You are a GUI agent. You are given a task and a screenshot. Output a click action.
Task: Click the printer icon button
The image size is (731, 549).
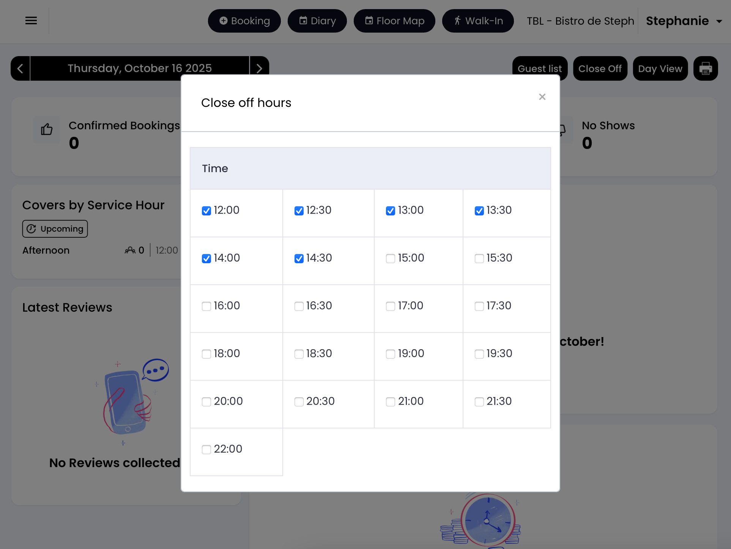[705, 69]
